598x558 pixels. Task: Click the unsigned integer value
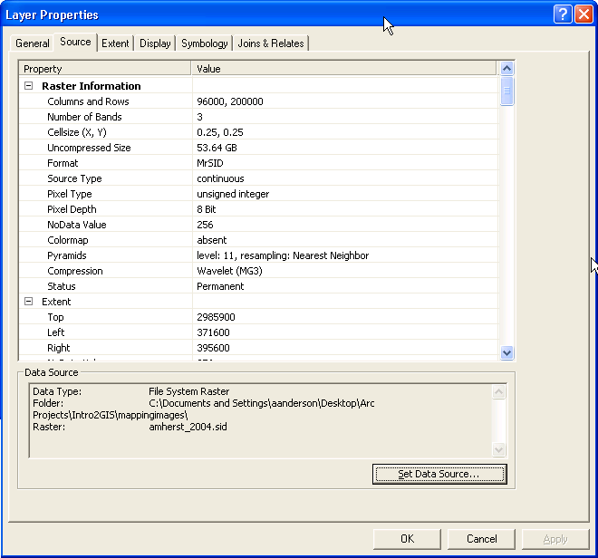tap(233, 194)
